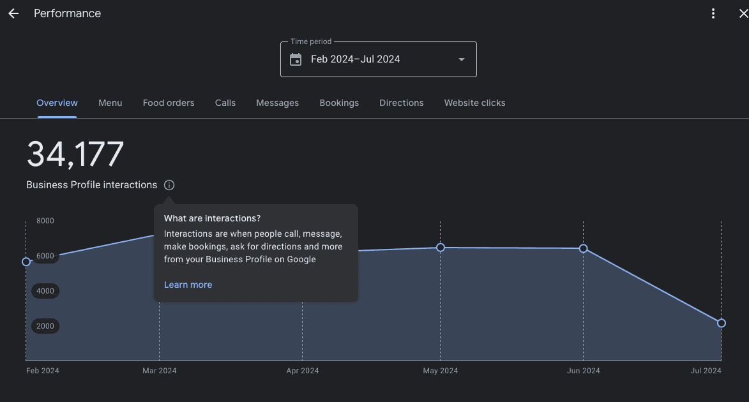Select the May 2024 chart data point
The image size is (749, 402).
[x=441, y=247]
